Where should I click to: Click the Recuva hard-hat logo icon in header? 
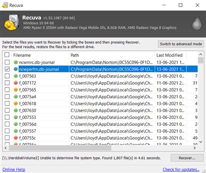click(12, 23)
